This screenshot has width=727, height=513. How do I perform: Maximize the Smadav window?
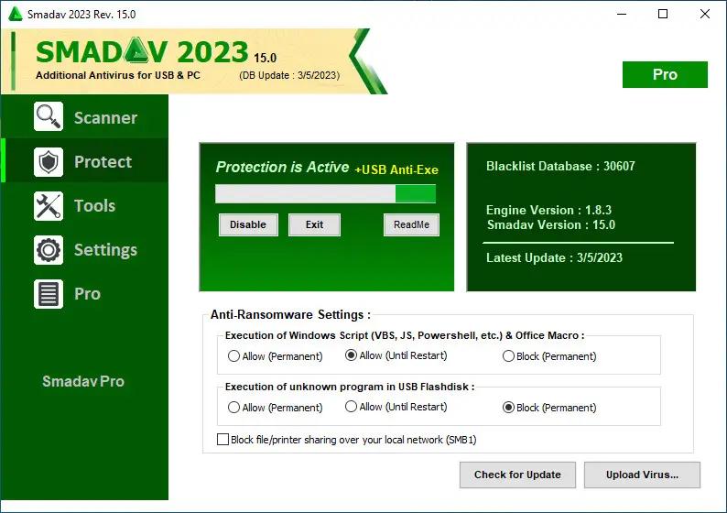[663, 14]
